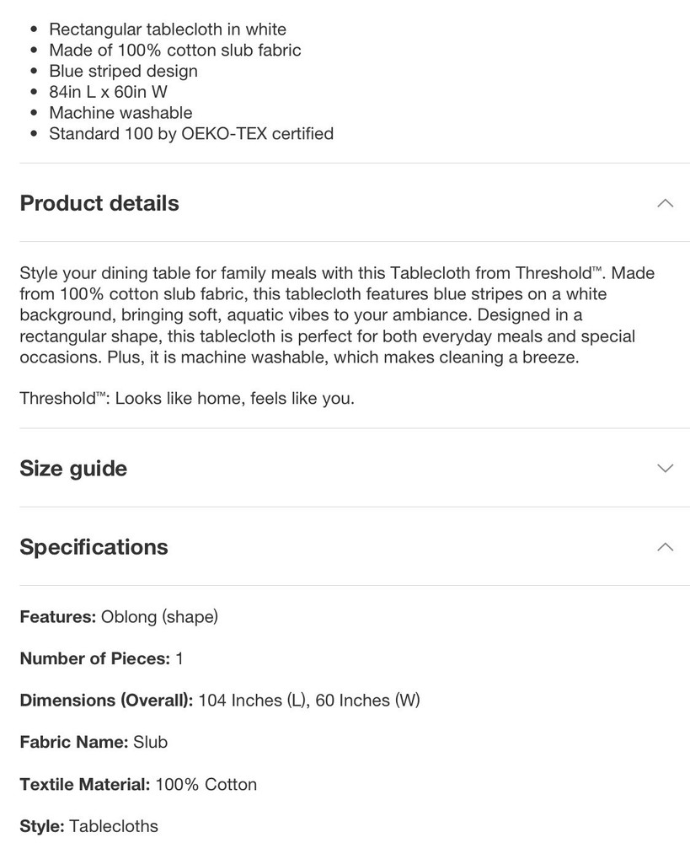Collapse Product details using its chevron icon
Image resolution: width=690 pixels, height=843 pixels.
(x=665, y=203)
